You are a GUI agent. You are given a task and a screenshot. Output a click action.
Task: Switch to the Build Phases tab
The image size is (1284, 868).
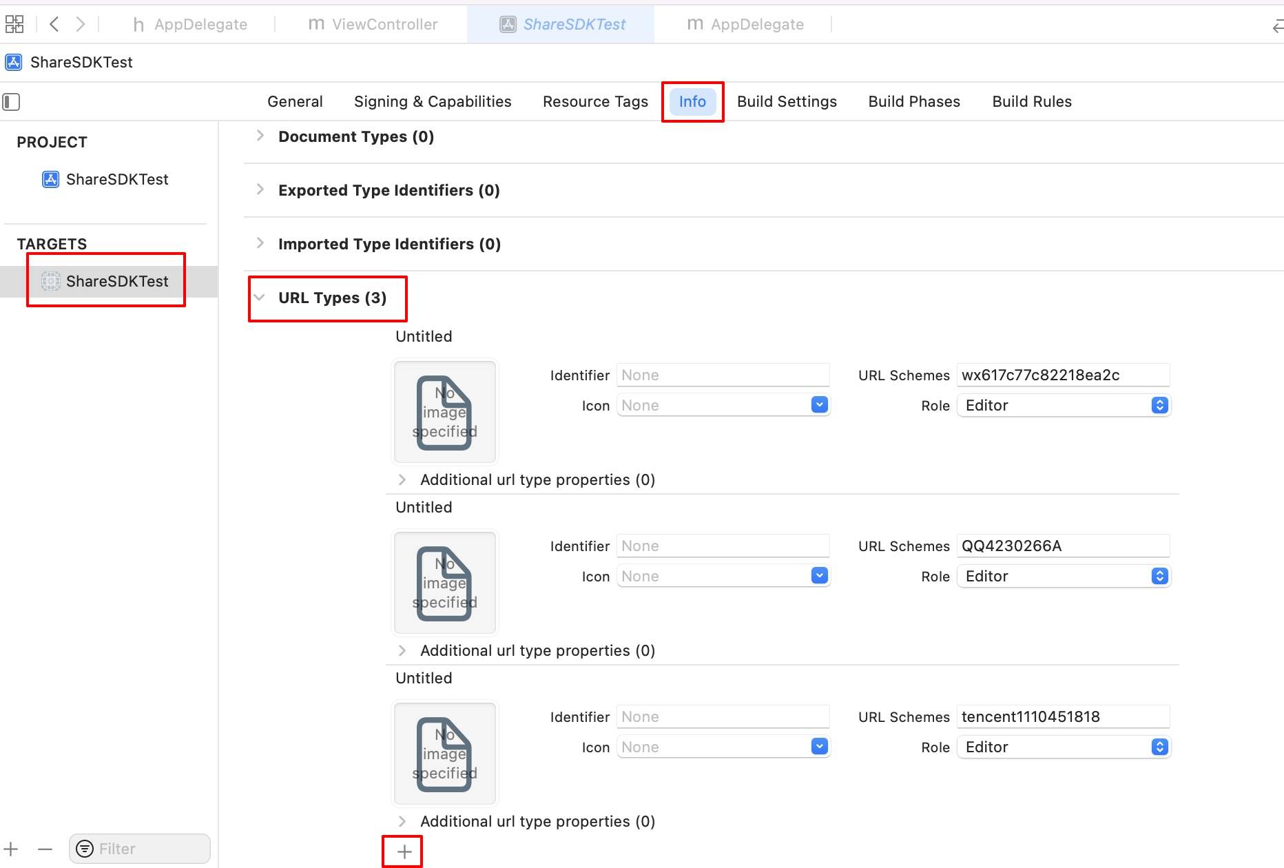tap(913, 101)
